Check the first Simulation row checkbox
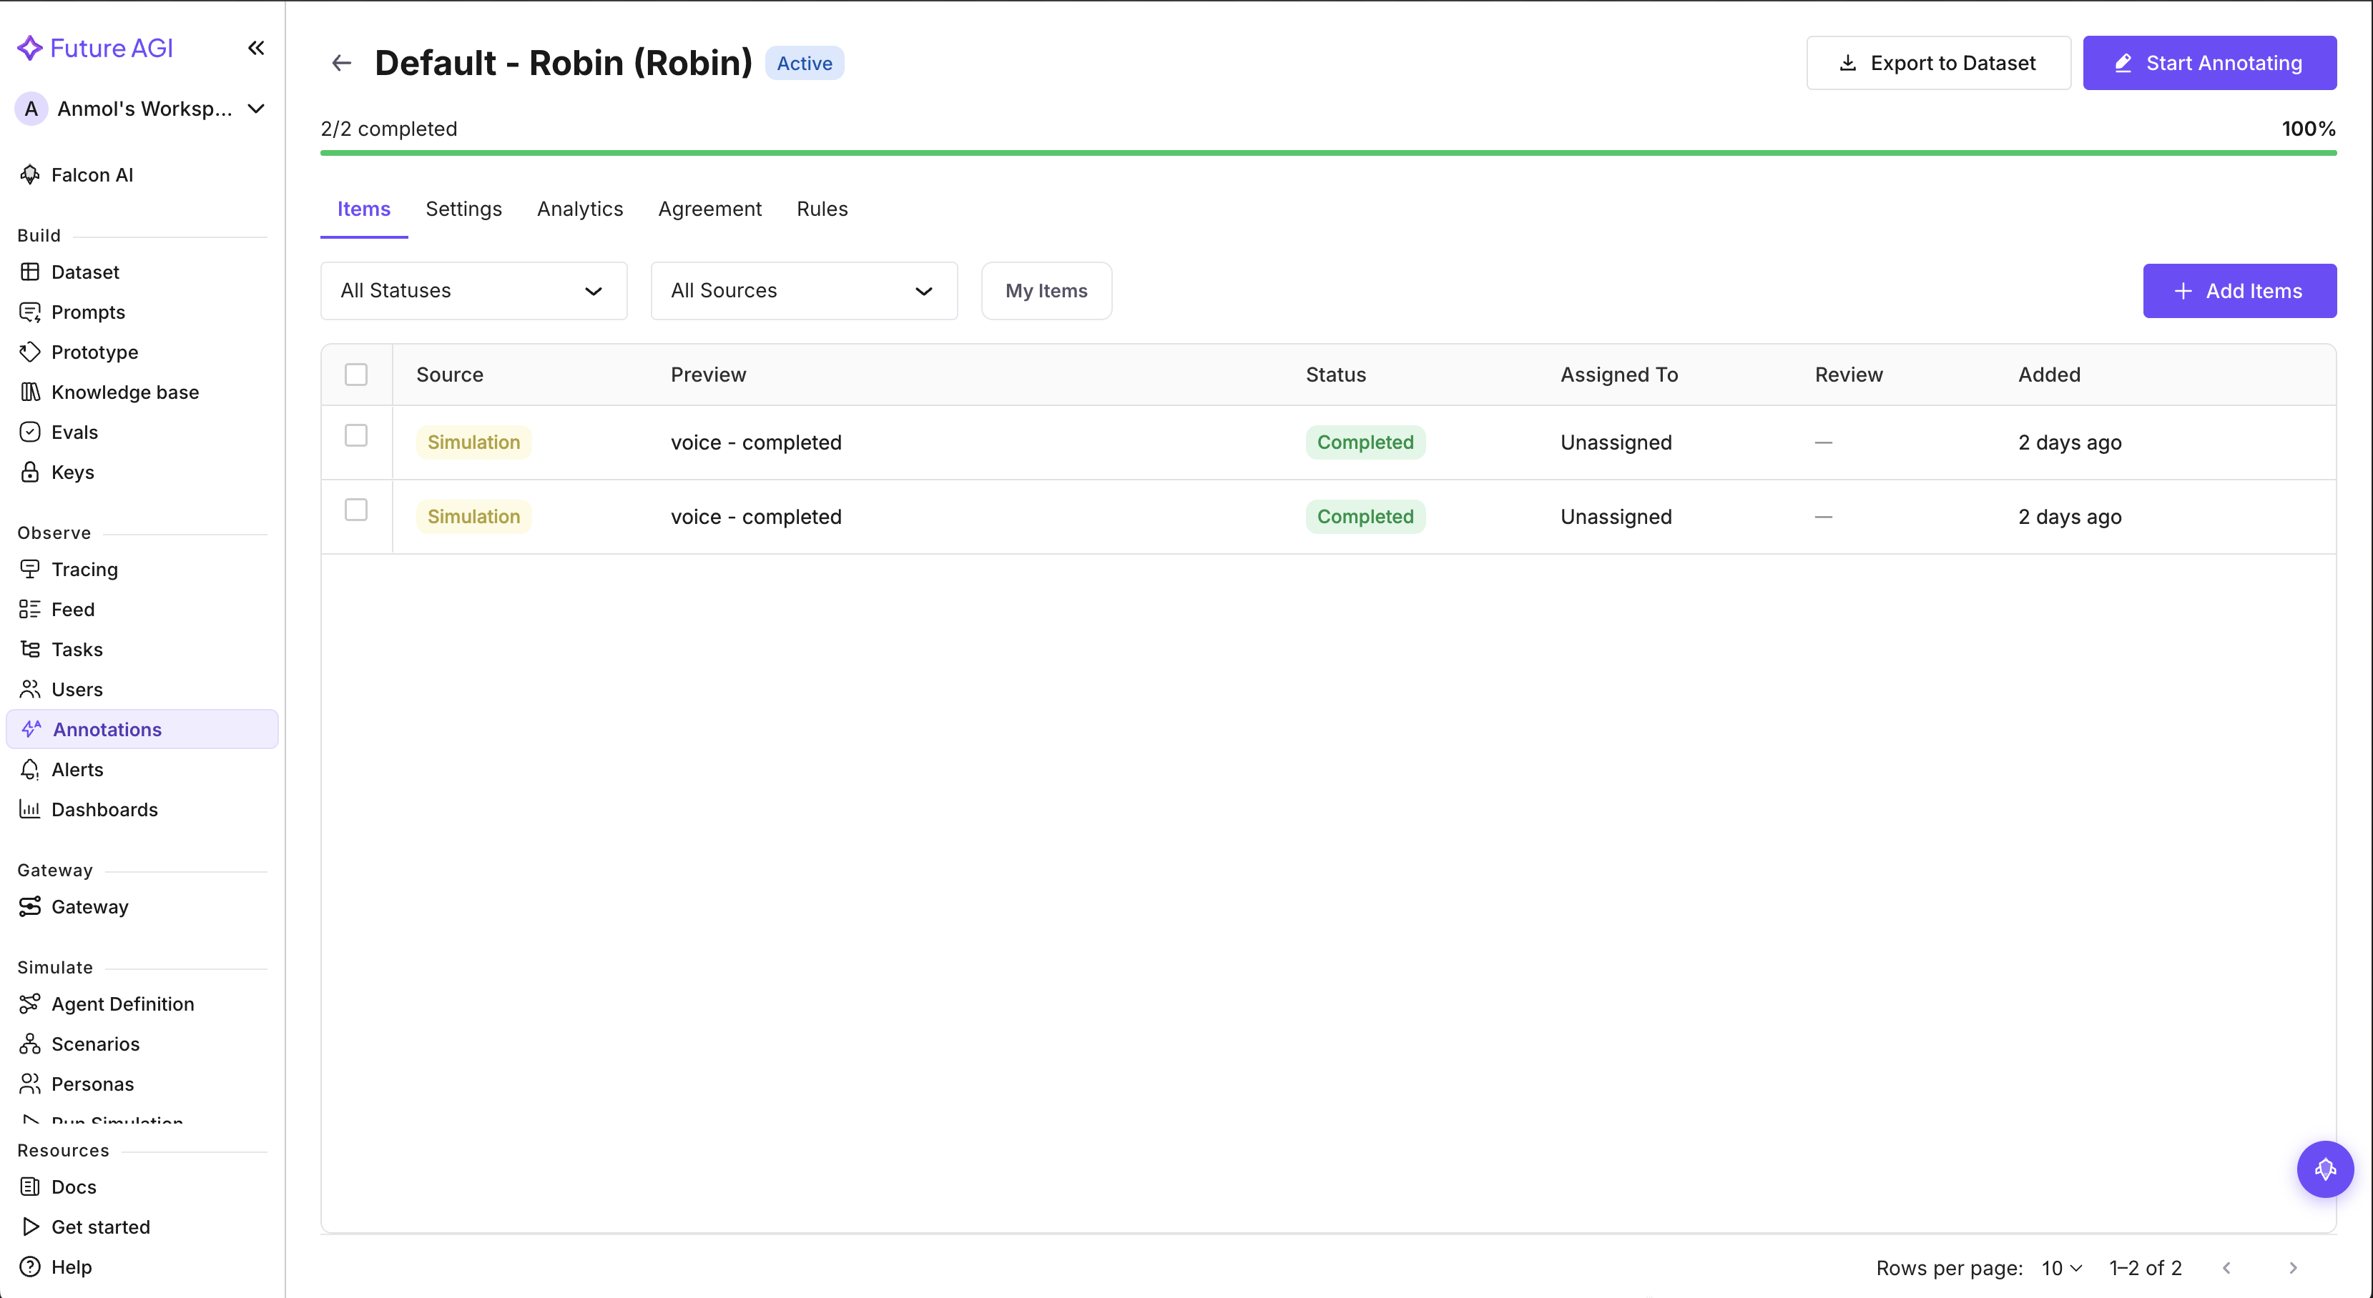Screen dimensions: 2373x1298 pyautogui.click(x=356, y=435)
